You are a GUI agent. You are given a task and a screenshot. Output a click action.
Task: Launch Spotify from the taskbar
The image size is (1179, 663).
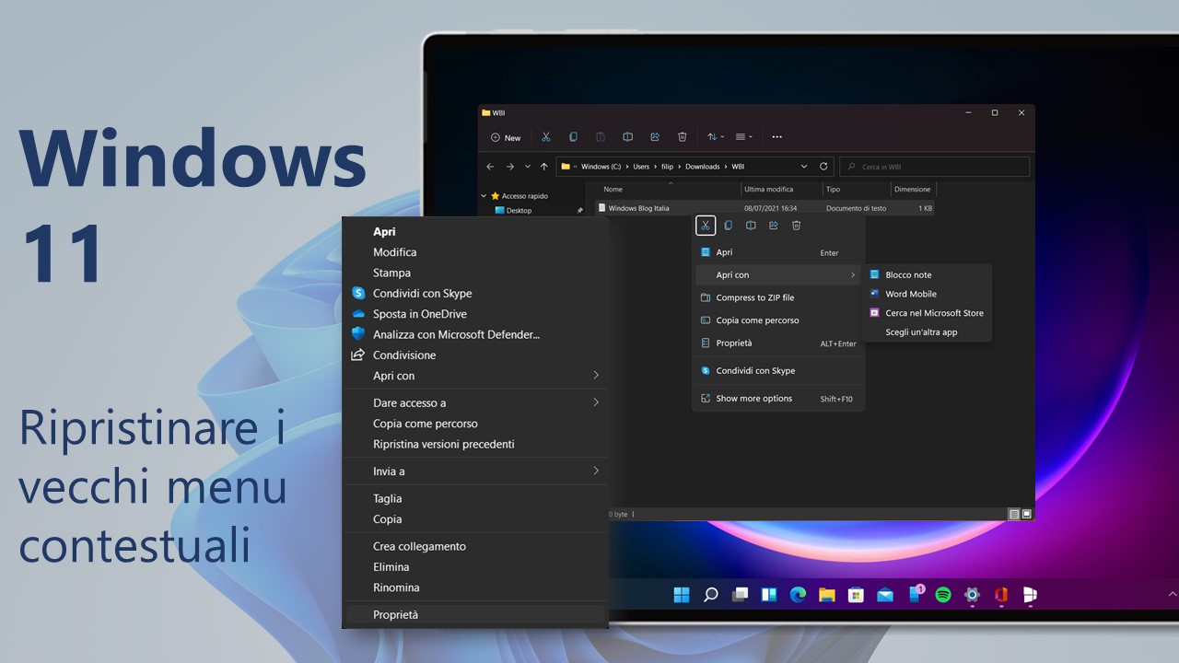(943, 595)
